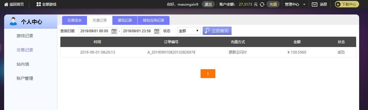Viewport: 368px width, 110px height.
Task: Select 游戏记录 in the sidebar
Action: tap(25, 36)
